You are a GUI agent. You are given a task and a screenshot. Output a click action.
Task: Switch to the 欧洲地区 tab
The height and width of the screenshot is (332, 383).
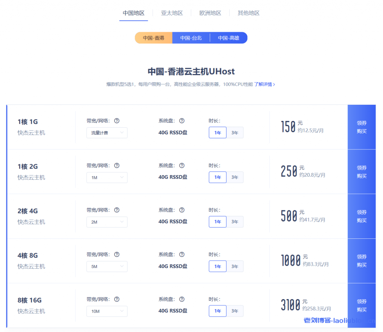(210, 13)
